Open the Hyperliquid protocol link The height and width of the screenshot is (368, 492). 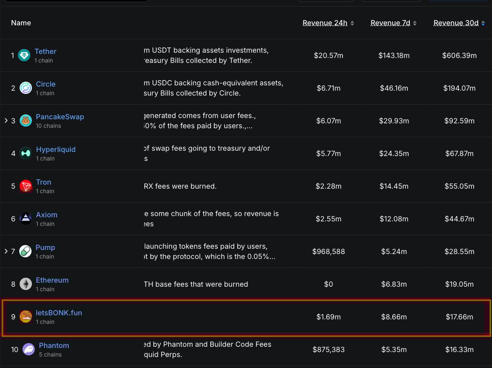click(x=56, y=149)
